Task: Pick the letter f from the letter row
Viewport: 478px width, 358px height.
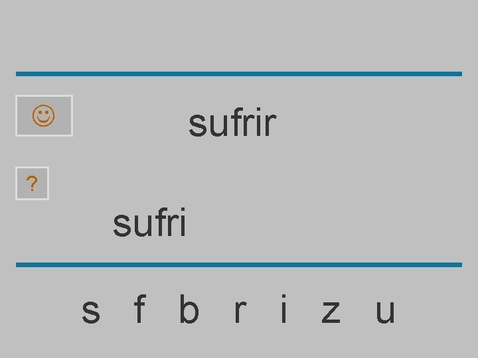Action: click(x=139, y=309)
